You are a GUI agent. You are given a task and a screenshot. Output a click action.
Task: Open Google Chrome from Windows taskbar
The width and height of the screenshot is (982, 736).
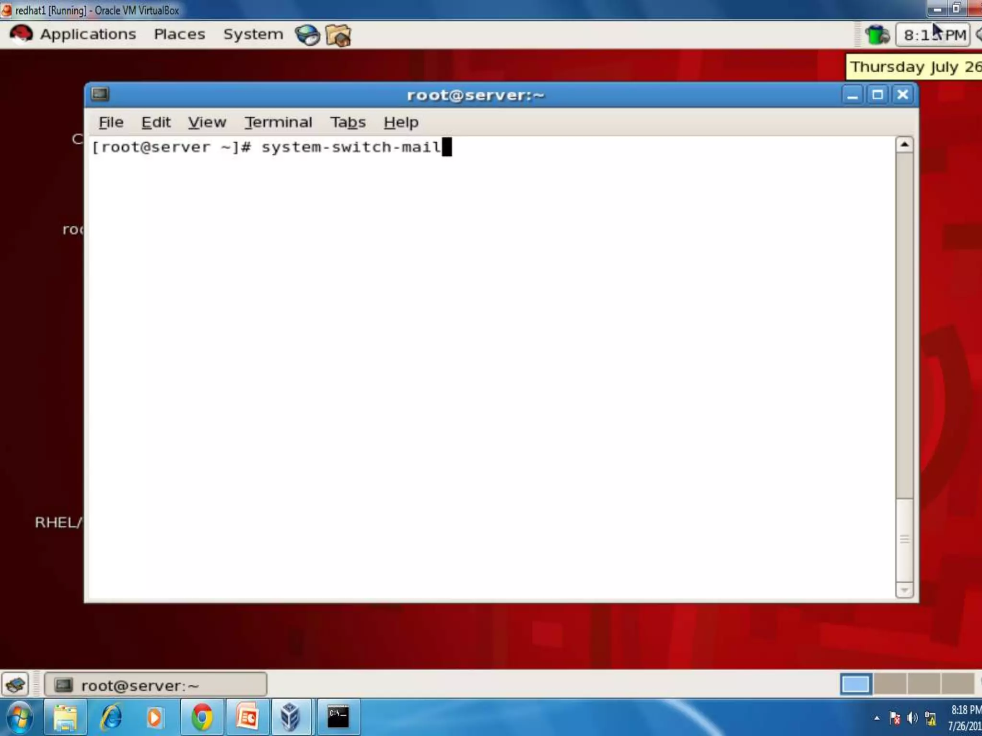point(202,717)
